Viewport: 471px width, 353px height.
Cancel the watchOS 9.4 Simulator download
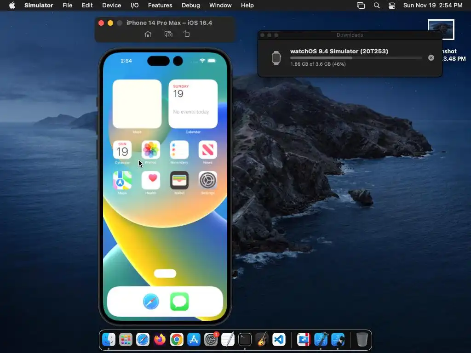pos(431,58)
